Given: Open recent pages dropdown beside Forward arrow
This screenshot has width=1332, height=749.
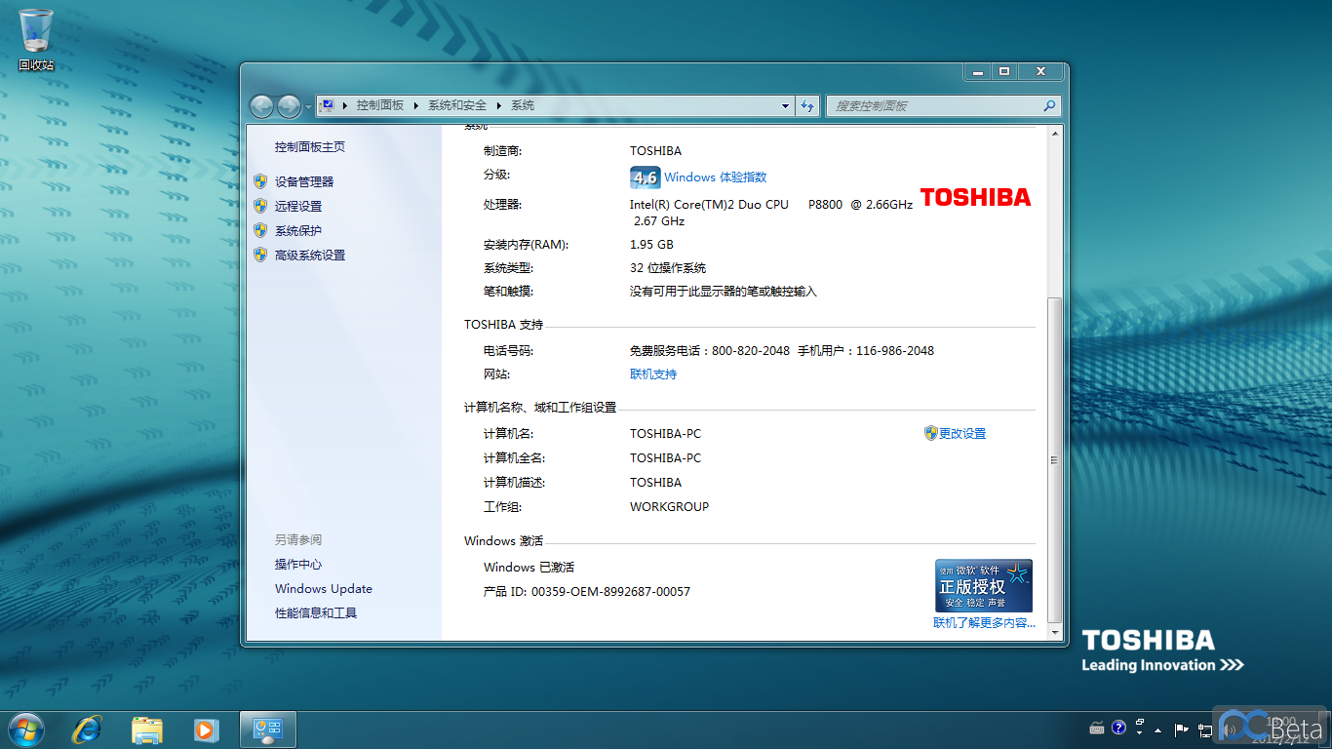Looking at the screenshot, I should 308,106.
